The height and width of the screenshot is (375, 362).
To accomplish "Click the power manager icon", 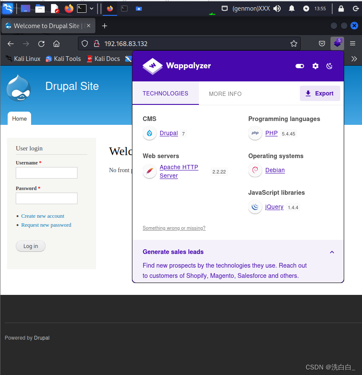I will point(306,9).
